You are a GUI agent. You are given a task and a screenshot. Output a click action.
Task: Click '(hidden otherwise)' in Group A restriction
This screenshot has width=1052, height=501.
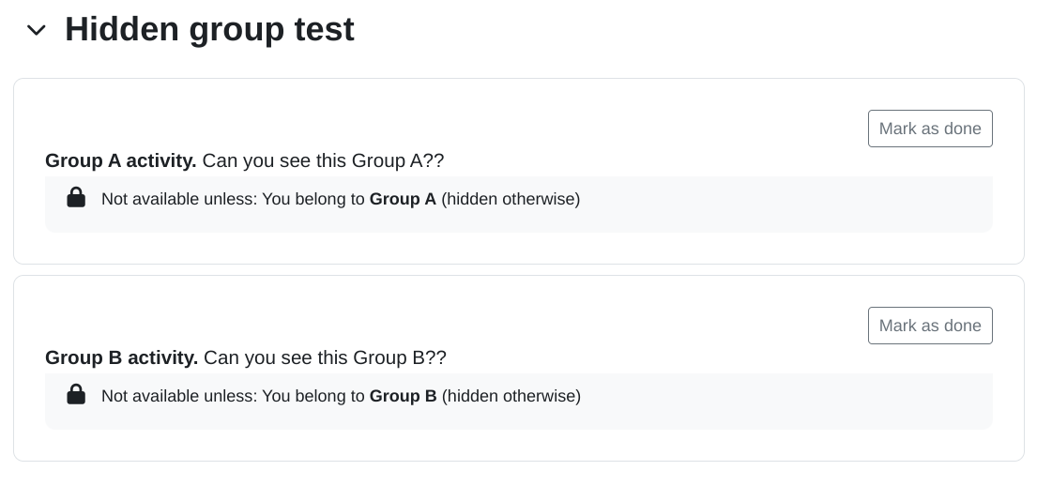pos(511,199)
